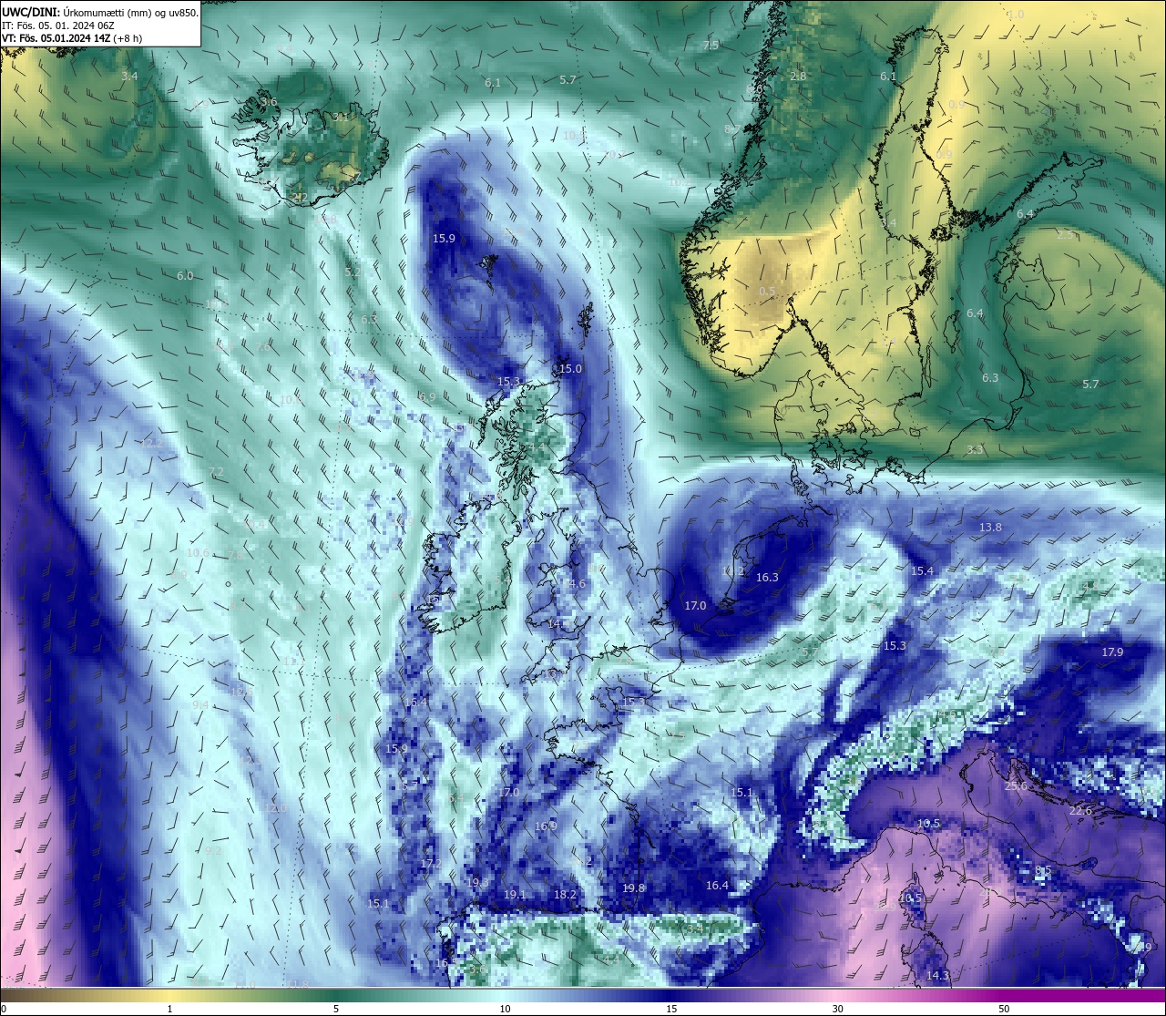Click the '3.3' map value
1166x1016 pixels.
[975, 449]
